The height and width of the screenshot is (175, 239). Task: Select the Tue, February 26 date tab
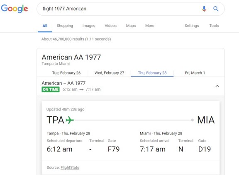tap(66, 73)
